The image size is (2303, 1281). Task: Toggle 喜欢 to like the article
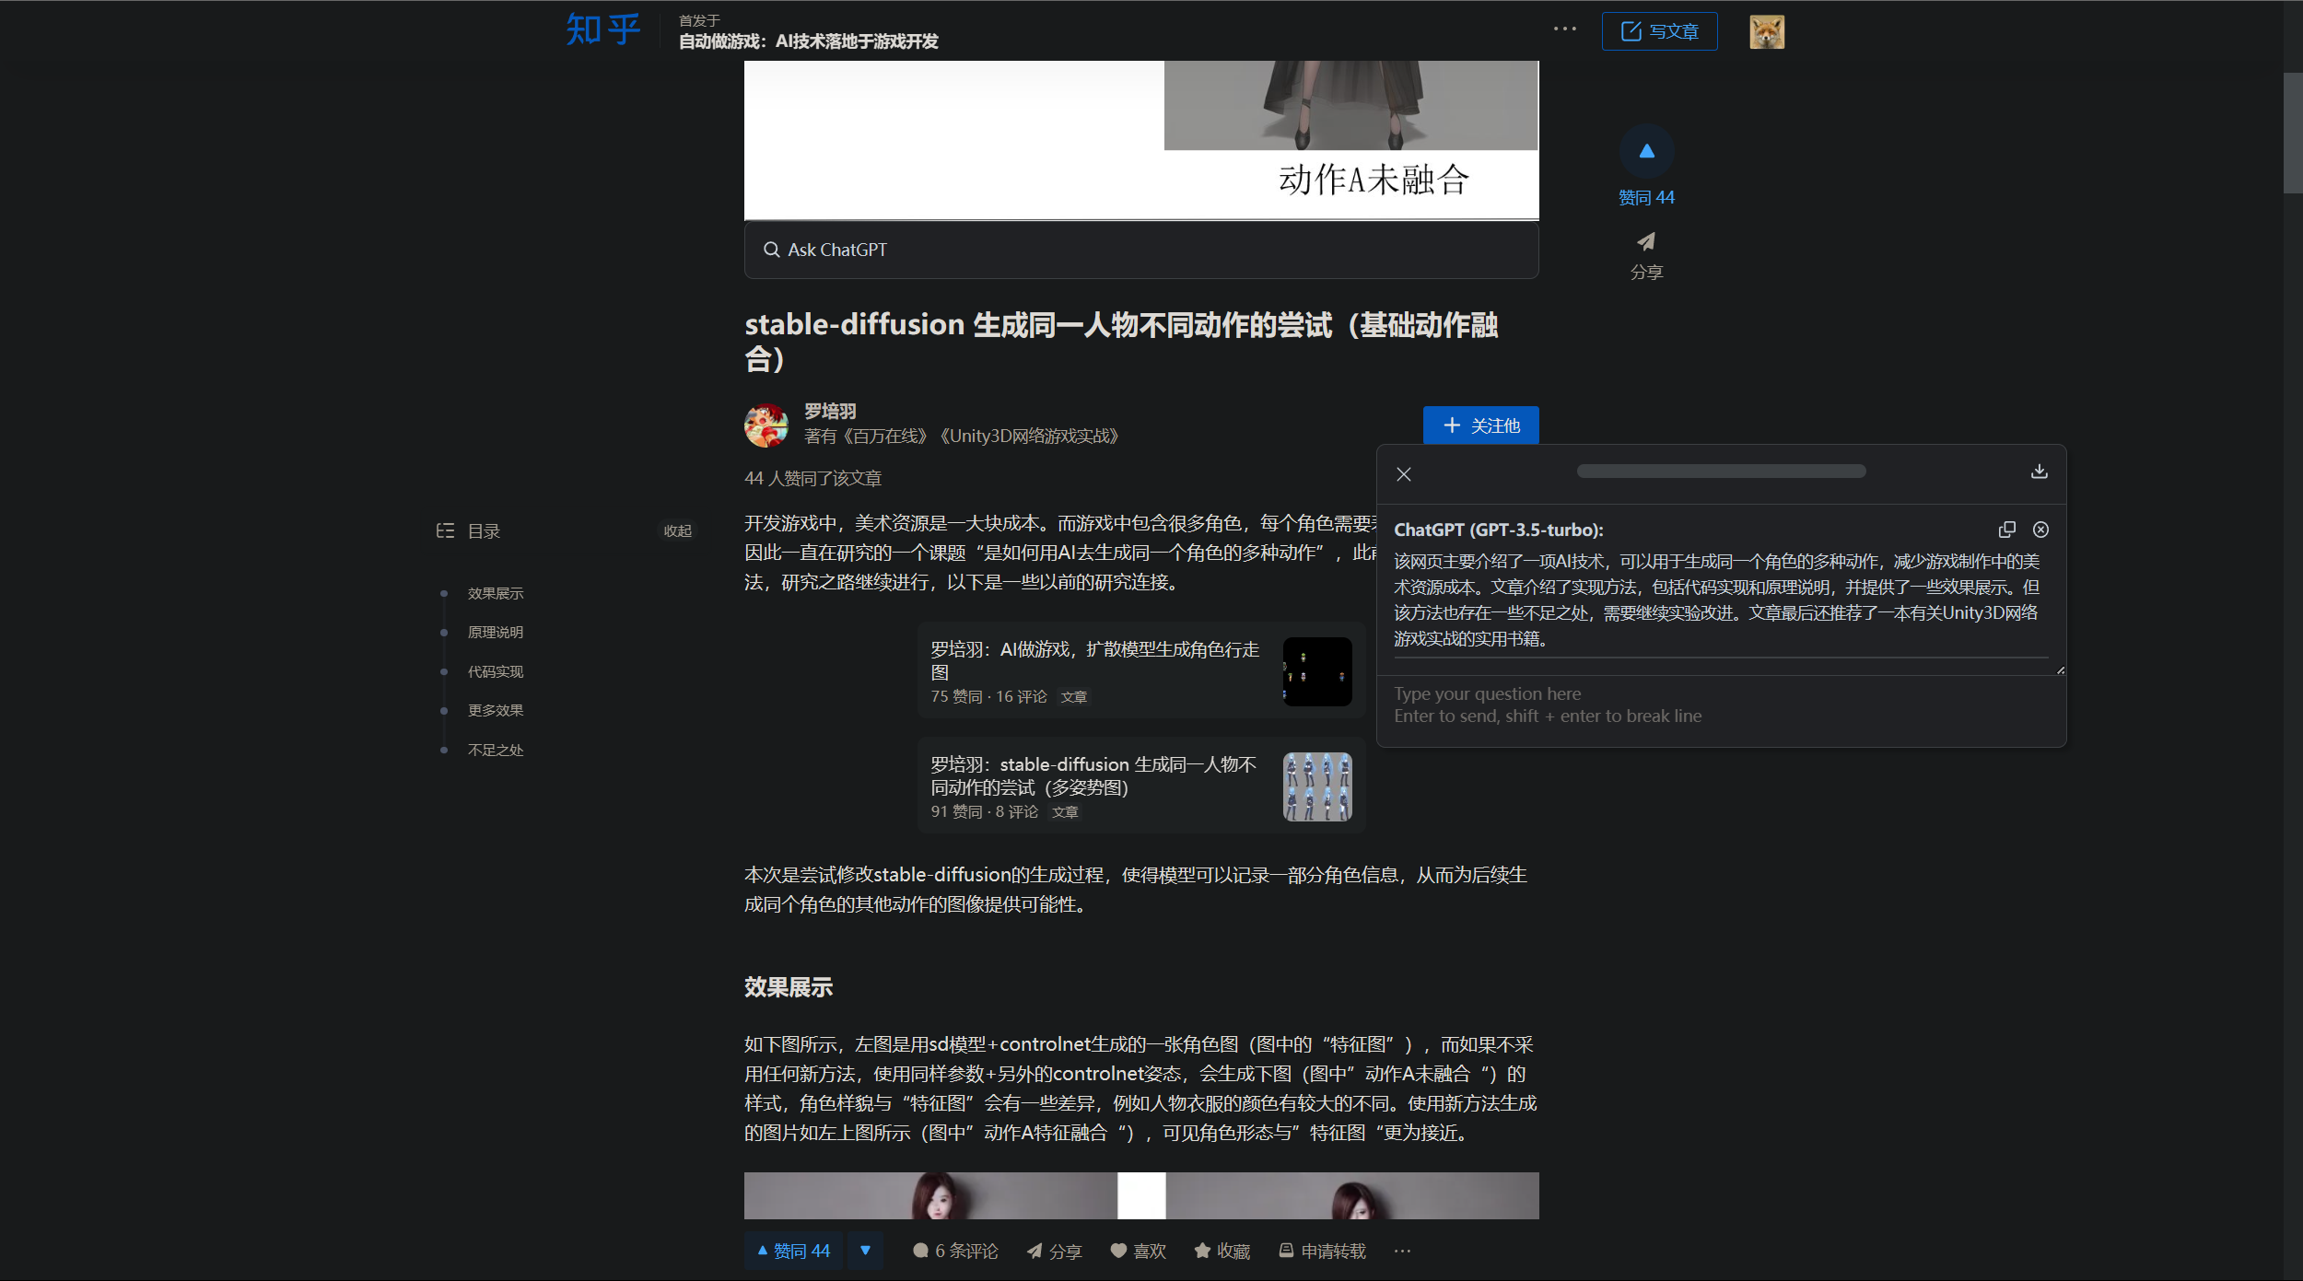click(1138, 1251)
